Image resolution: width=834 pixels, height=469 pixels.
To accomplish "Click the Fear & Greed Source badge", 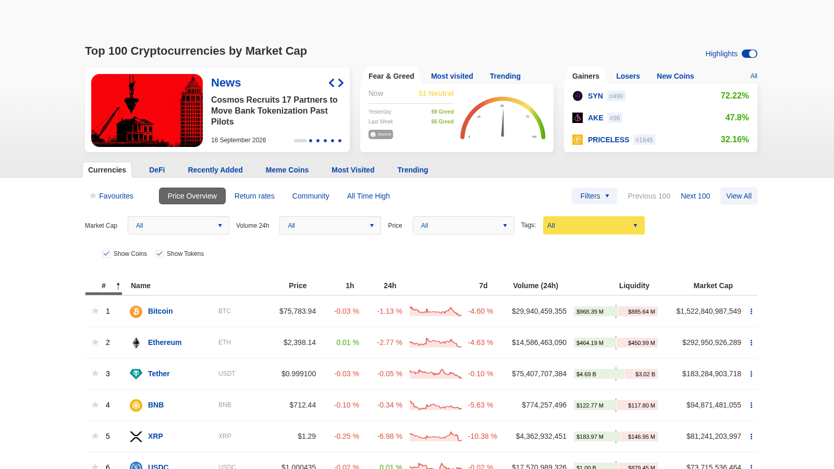I will pyautogui.click(x=381, y=134).
